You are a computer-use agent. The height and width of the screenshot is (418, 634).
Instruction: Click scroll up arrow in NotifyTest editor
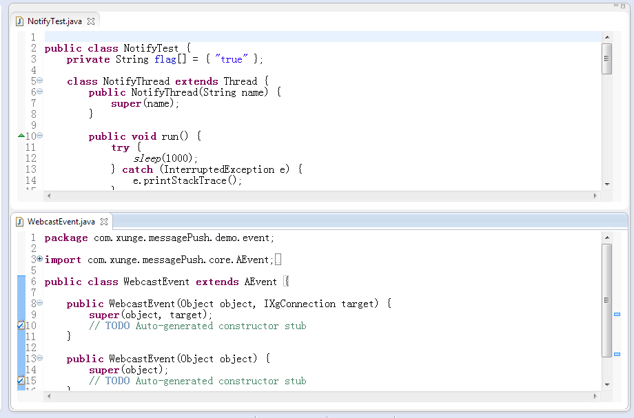point(607,37)
